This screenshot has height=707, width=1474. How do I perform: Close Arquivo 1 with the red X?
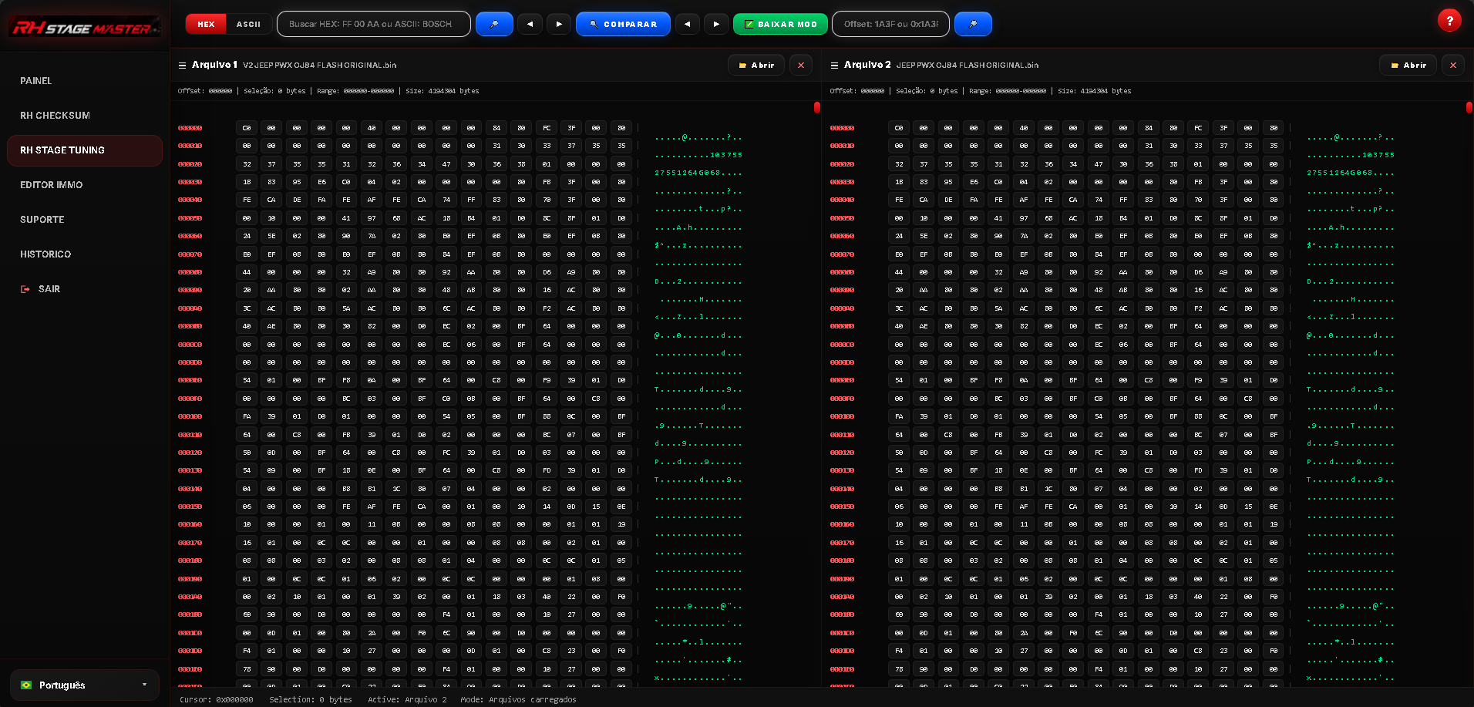pyautogui.click(x=801, y=66)
